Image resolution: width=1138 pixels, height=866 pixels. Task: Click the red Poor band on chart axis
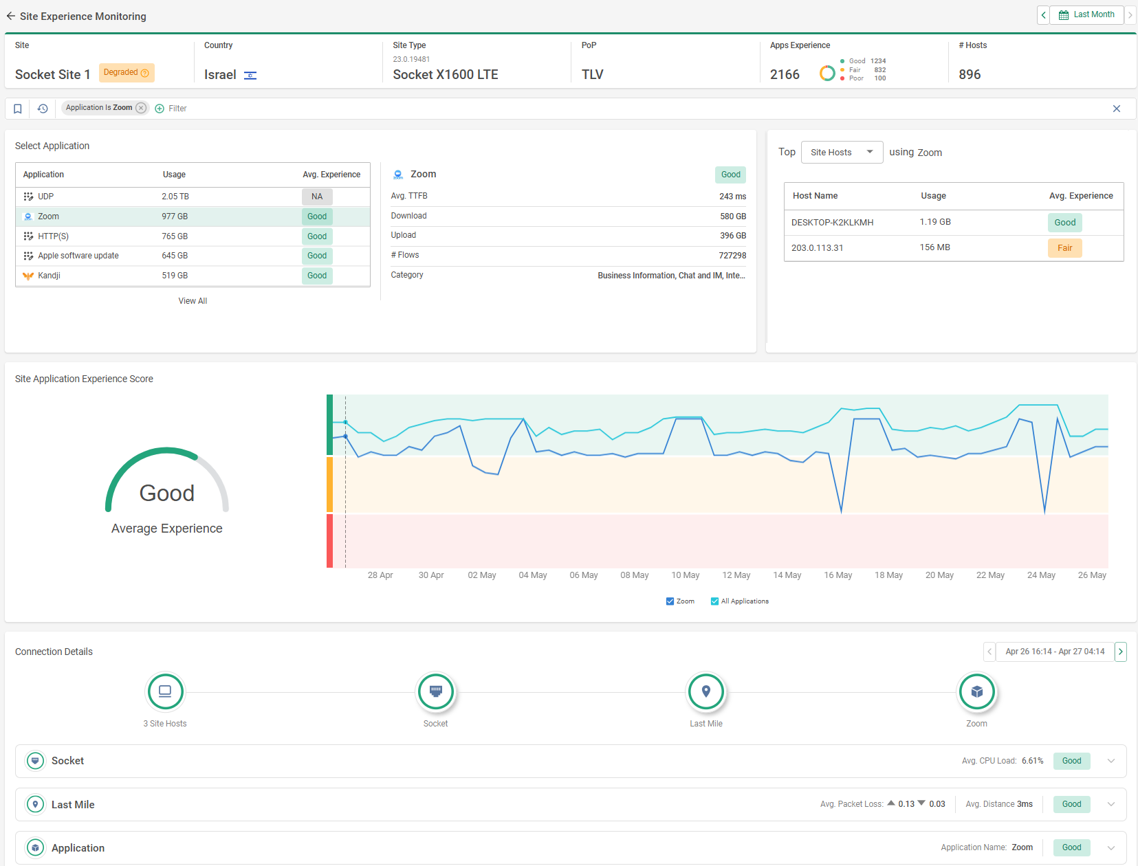point(329,541)
